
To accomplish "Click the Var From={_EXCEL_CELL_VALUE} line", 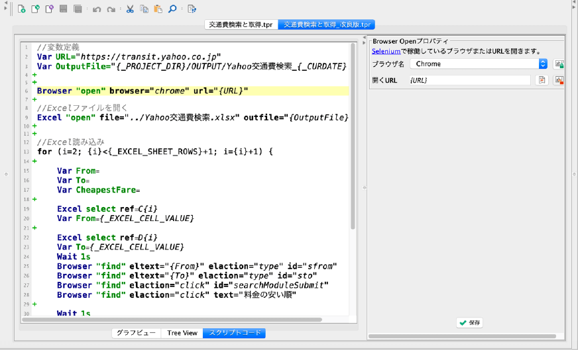I will coord(125,218).
